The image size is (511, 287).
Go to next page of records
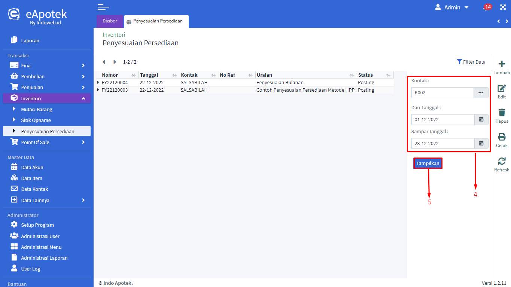(x=115, y=62)
